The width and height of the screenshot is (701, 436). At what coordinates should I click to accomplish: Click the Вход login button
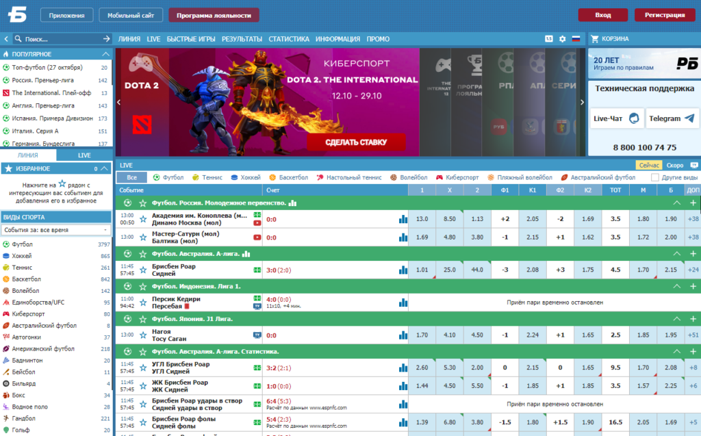[x=602, y=15]
